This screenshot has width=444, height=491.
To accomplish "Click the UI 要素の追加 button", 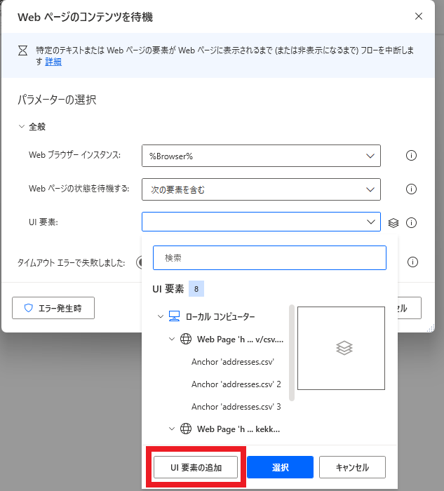I will coord(196,467).
